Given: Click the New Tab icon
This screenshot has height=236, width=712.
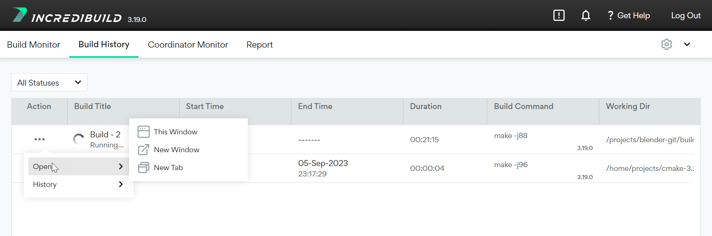Looking at the screenshot, I should [x=144, y=168].
